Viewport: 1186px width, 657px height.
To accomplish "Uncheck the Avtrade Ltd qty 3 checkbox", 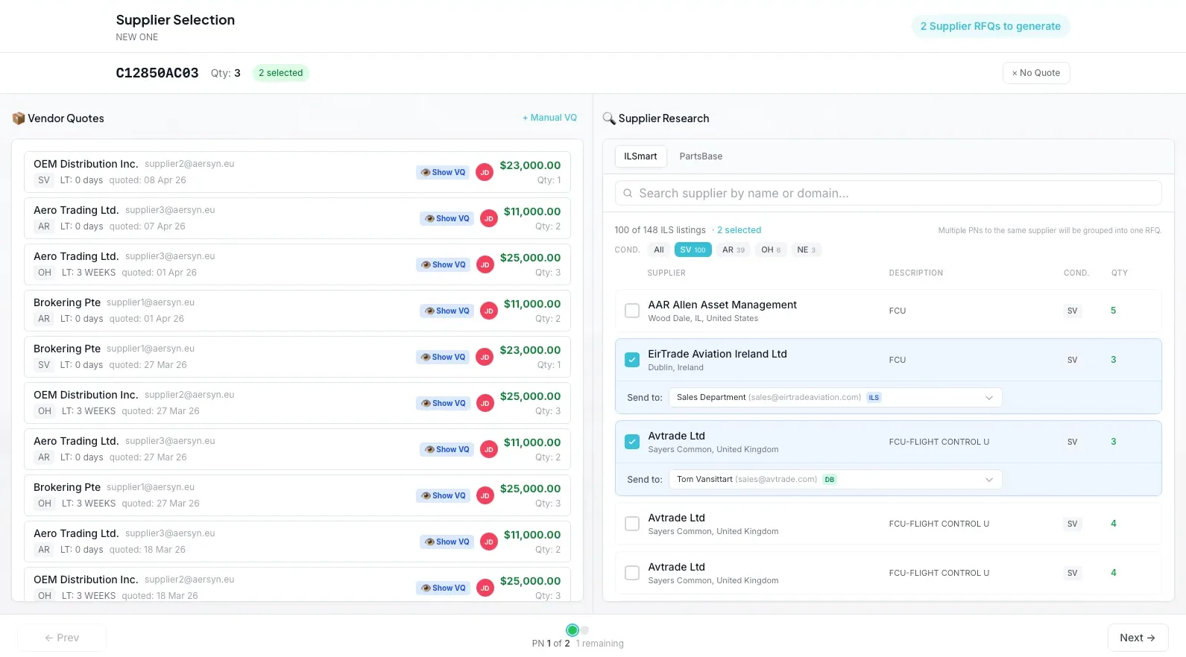I will tap(632, 442).
